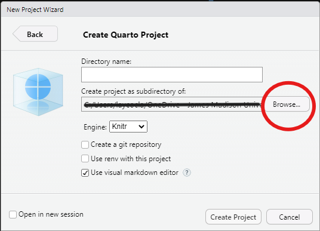Click the parent subdirectory path field
This screenshot has width=320, height=231.
pos(172,104)
